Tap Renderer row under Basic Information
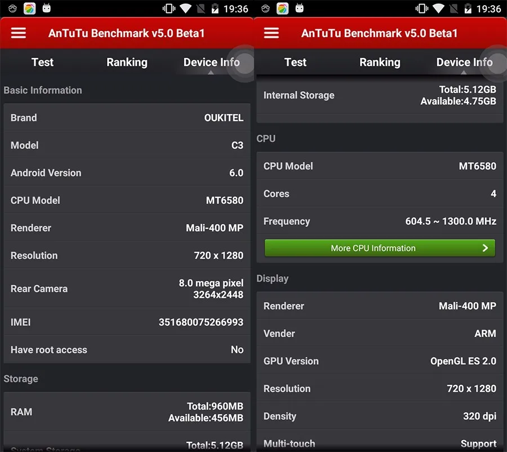Viewport: 507px width, 452px height. (x=127, y=228)
